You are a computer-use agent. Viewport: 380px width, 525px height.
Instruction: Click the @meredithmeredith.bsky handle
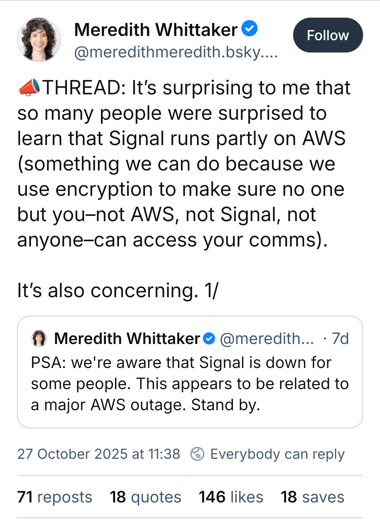tap(176, 52)
